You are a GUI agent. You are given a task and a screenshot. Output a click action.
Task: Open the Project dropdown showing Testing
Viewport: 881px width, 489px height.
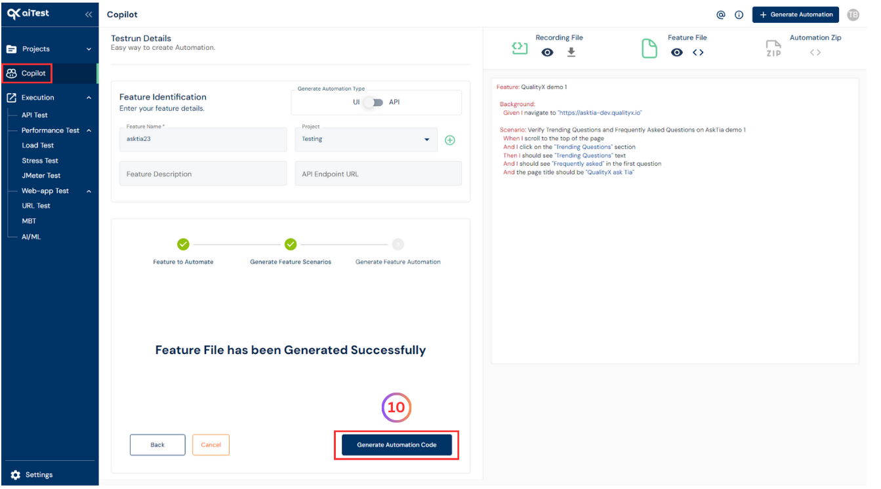point(366,139)
